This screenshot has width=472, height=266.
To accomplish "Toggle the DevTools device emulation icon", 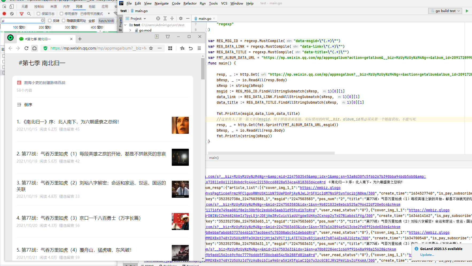I will pyautogui.click(x=11, y=6).
